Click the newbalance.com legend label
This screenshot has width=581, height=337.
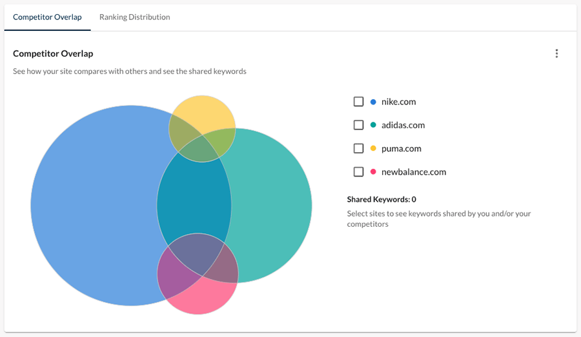pyautogui.click(x=414, y=171)
